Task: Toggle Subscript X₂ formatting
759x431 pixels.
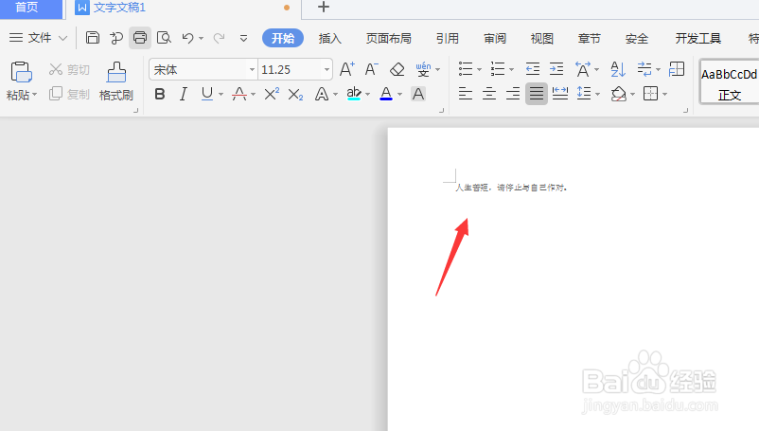Action: [295, 95]
